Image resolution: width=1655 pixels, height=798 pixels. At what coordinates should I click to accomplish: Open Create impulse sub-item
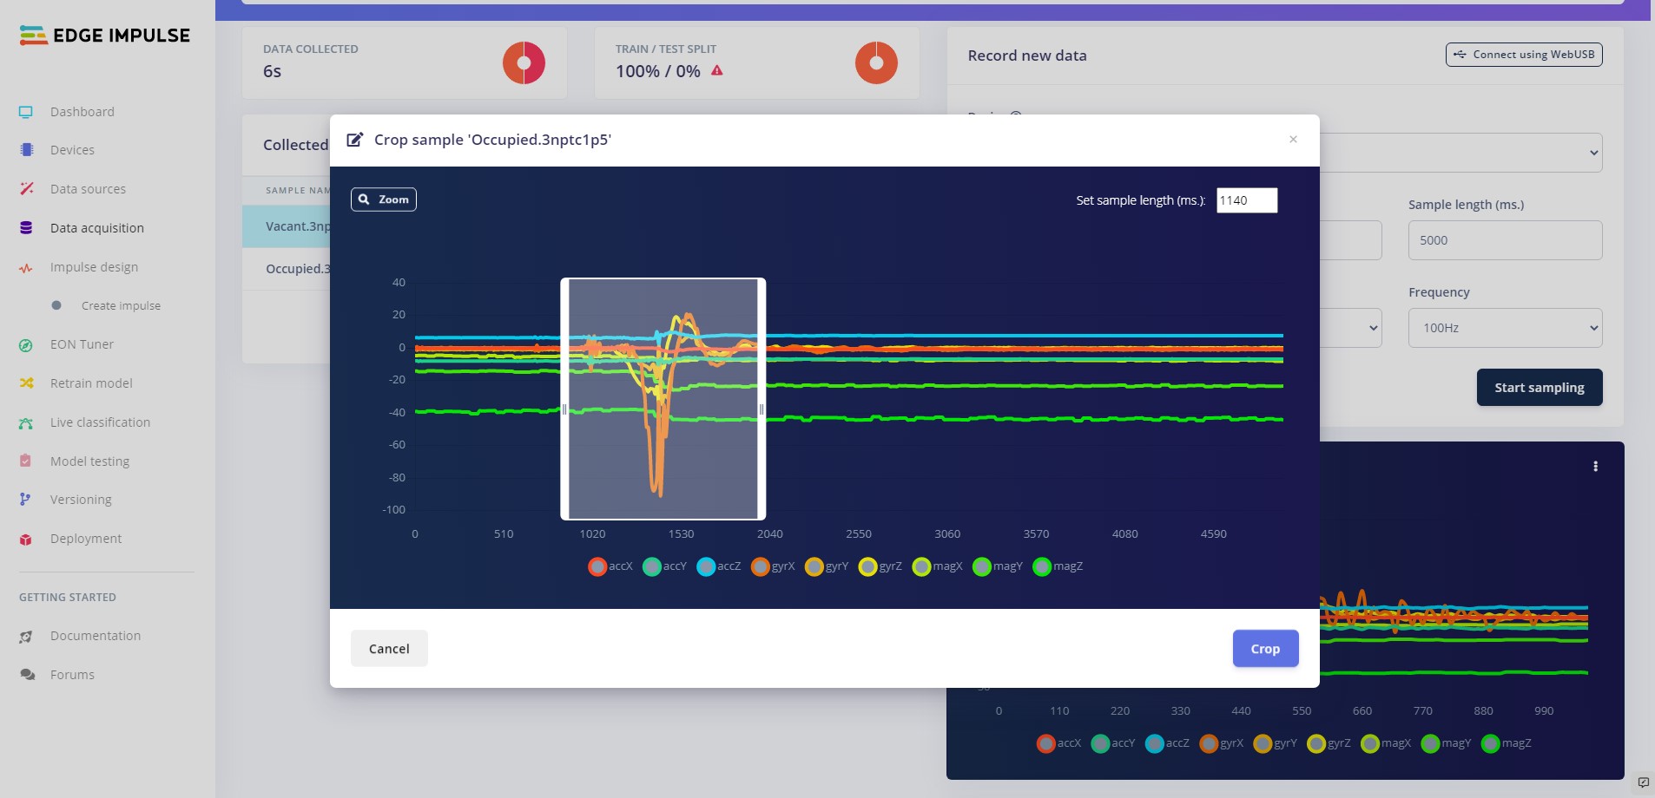(121, 306)
